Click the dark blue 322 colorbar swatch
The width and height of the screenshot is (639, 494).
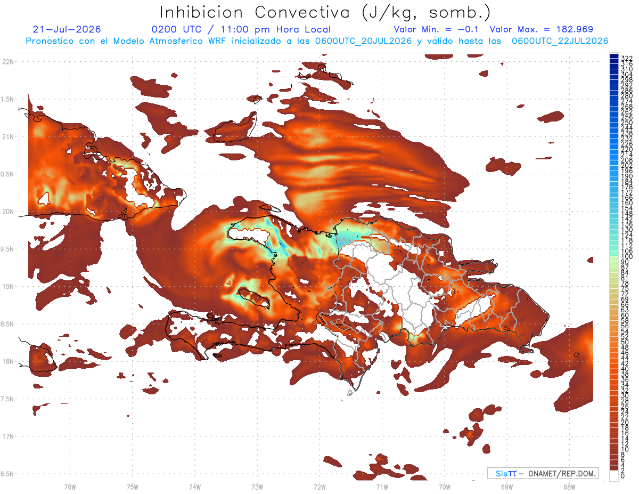[x=615, y=56]
